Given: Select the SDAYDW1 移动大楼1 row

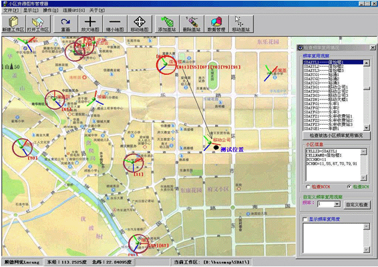Looking at the screenshot, I should [x=333, y=99].
